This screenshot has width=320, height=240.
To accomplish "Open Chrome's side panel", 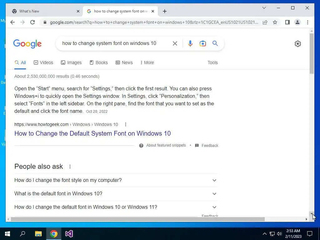I will point(287,22).
